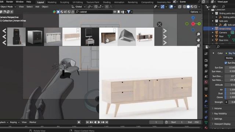Open the Modifiers wrench tab icon

click(x=206, y=101)
